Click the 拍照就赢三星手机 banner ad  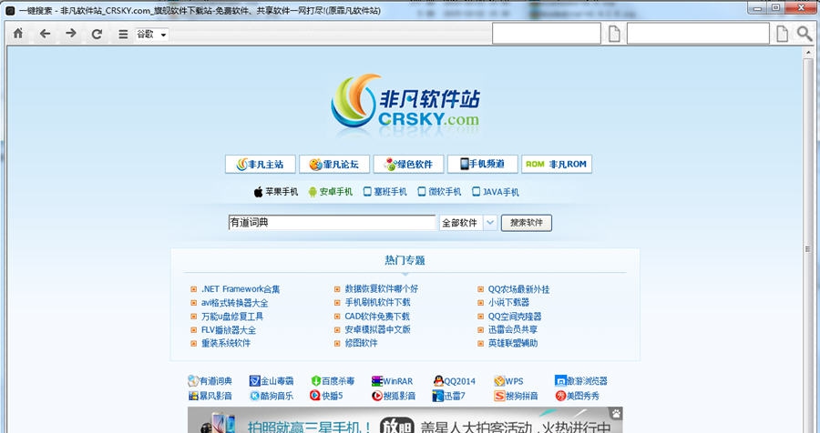[x=405, y=420]
